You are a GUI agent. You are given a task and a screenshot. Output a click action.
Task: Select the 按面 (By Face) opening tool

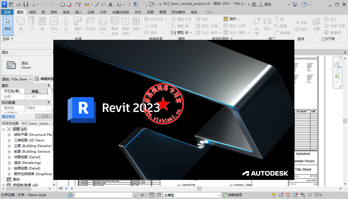pyautogui.click(x=257, y=26)
